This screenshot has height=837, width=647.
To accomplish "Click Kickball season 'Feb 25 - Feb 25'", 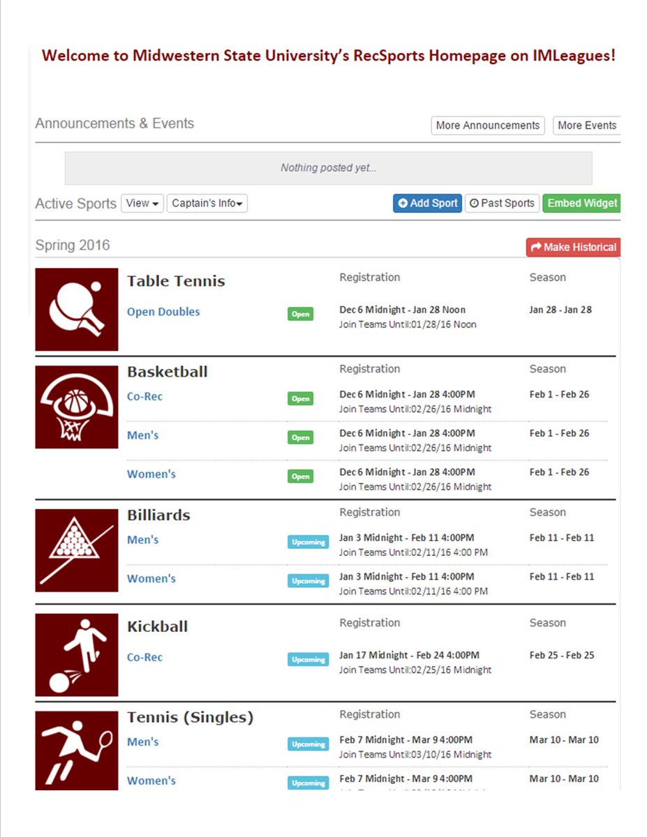I will coord(562,655).
